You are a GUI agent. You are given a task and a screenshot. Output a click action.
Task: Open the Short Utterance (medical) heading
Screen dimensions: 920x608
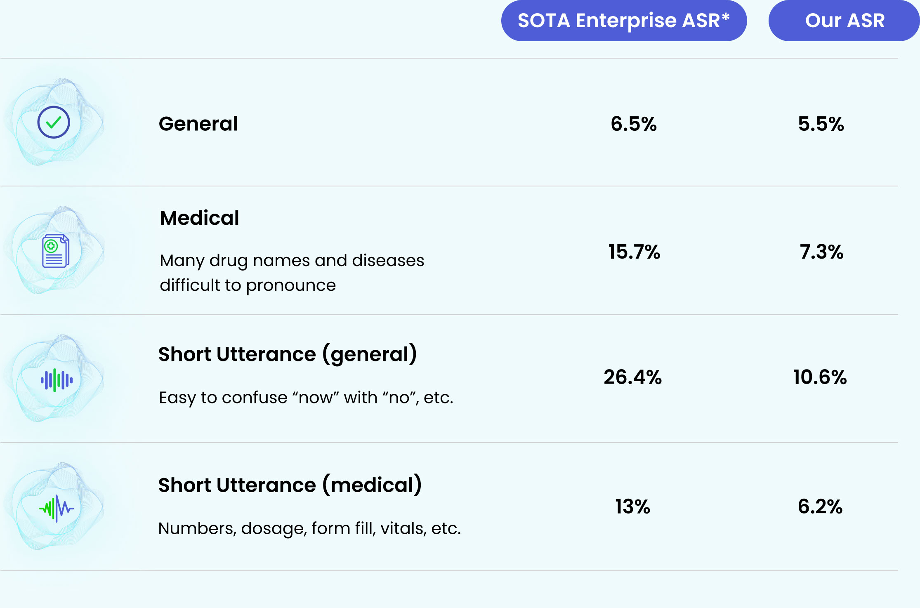coord(290,485)
